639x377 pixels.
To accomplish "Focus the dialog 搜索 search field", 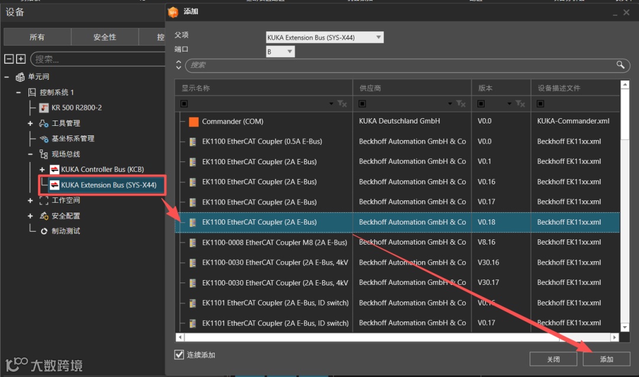I will tap(408, 65).
